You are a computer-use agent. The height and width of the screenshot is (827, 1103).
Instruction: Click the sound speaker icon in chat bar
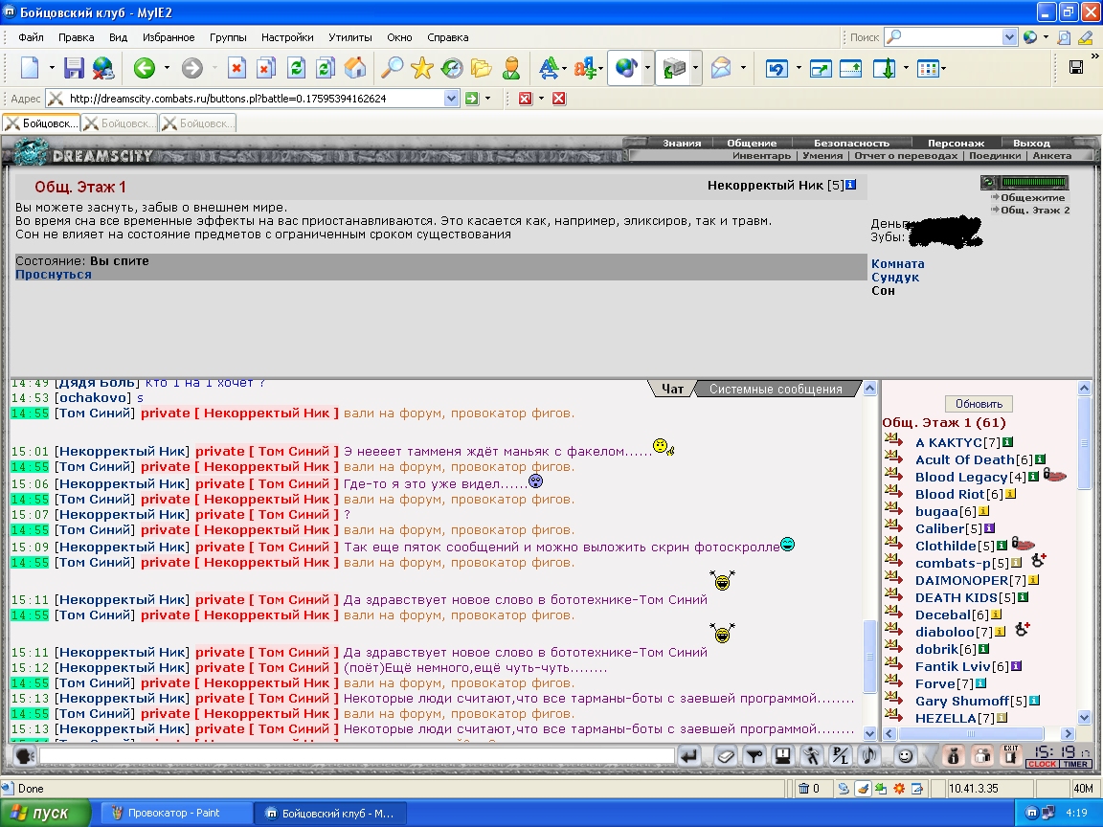click(869, 756)
